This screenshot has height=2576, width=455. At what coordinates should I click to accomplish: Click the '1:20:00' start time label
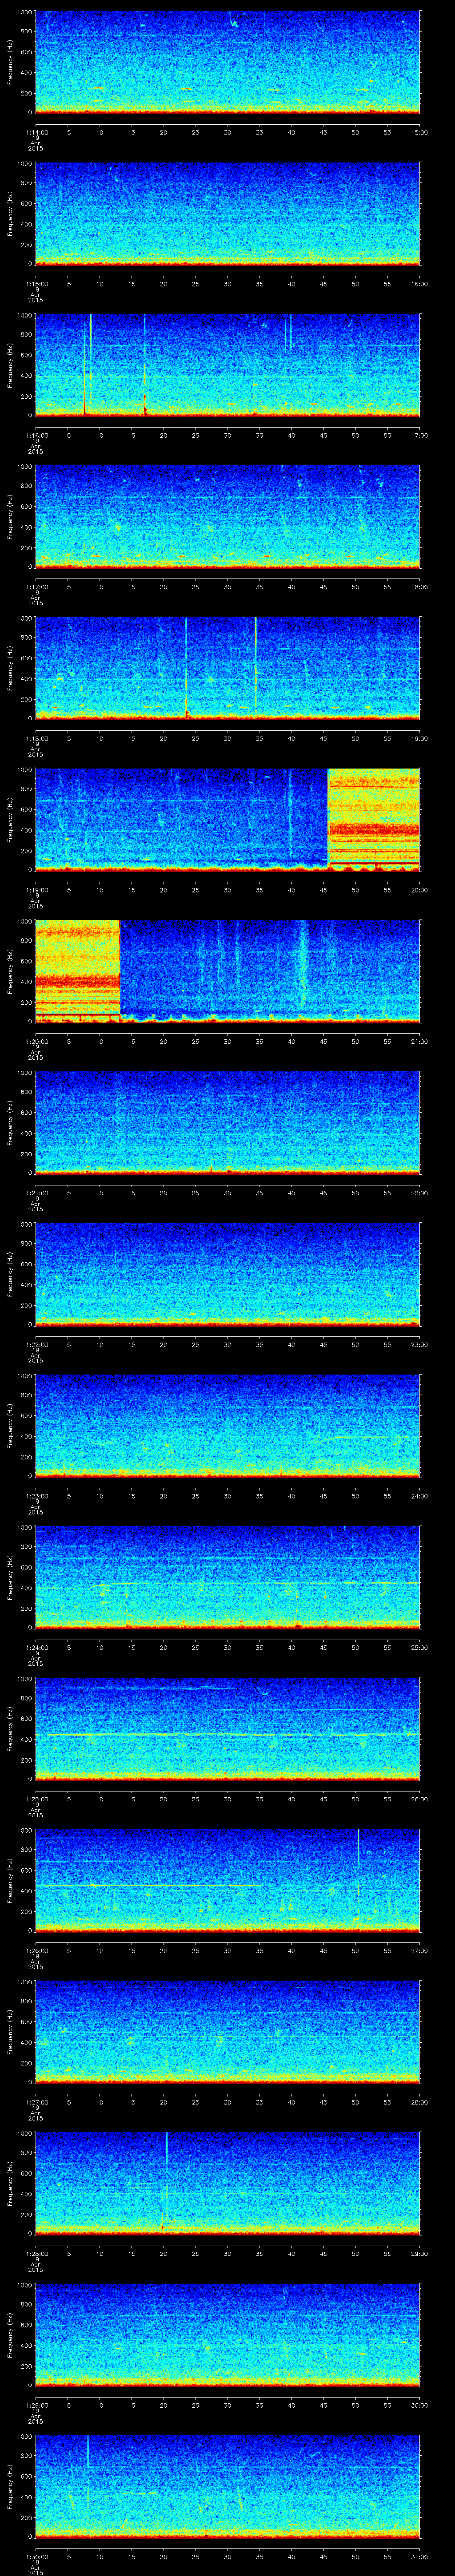point(36,1041)
